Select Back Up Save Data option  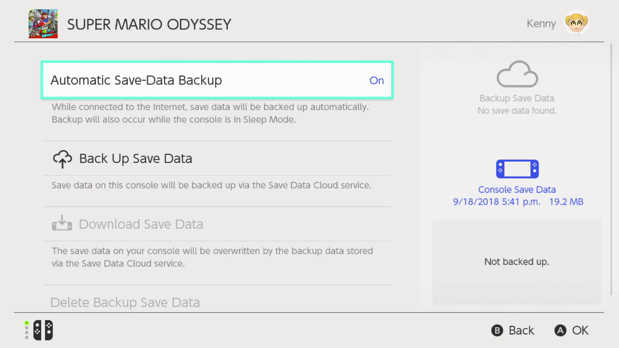[217, 158]
